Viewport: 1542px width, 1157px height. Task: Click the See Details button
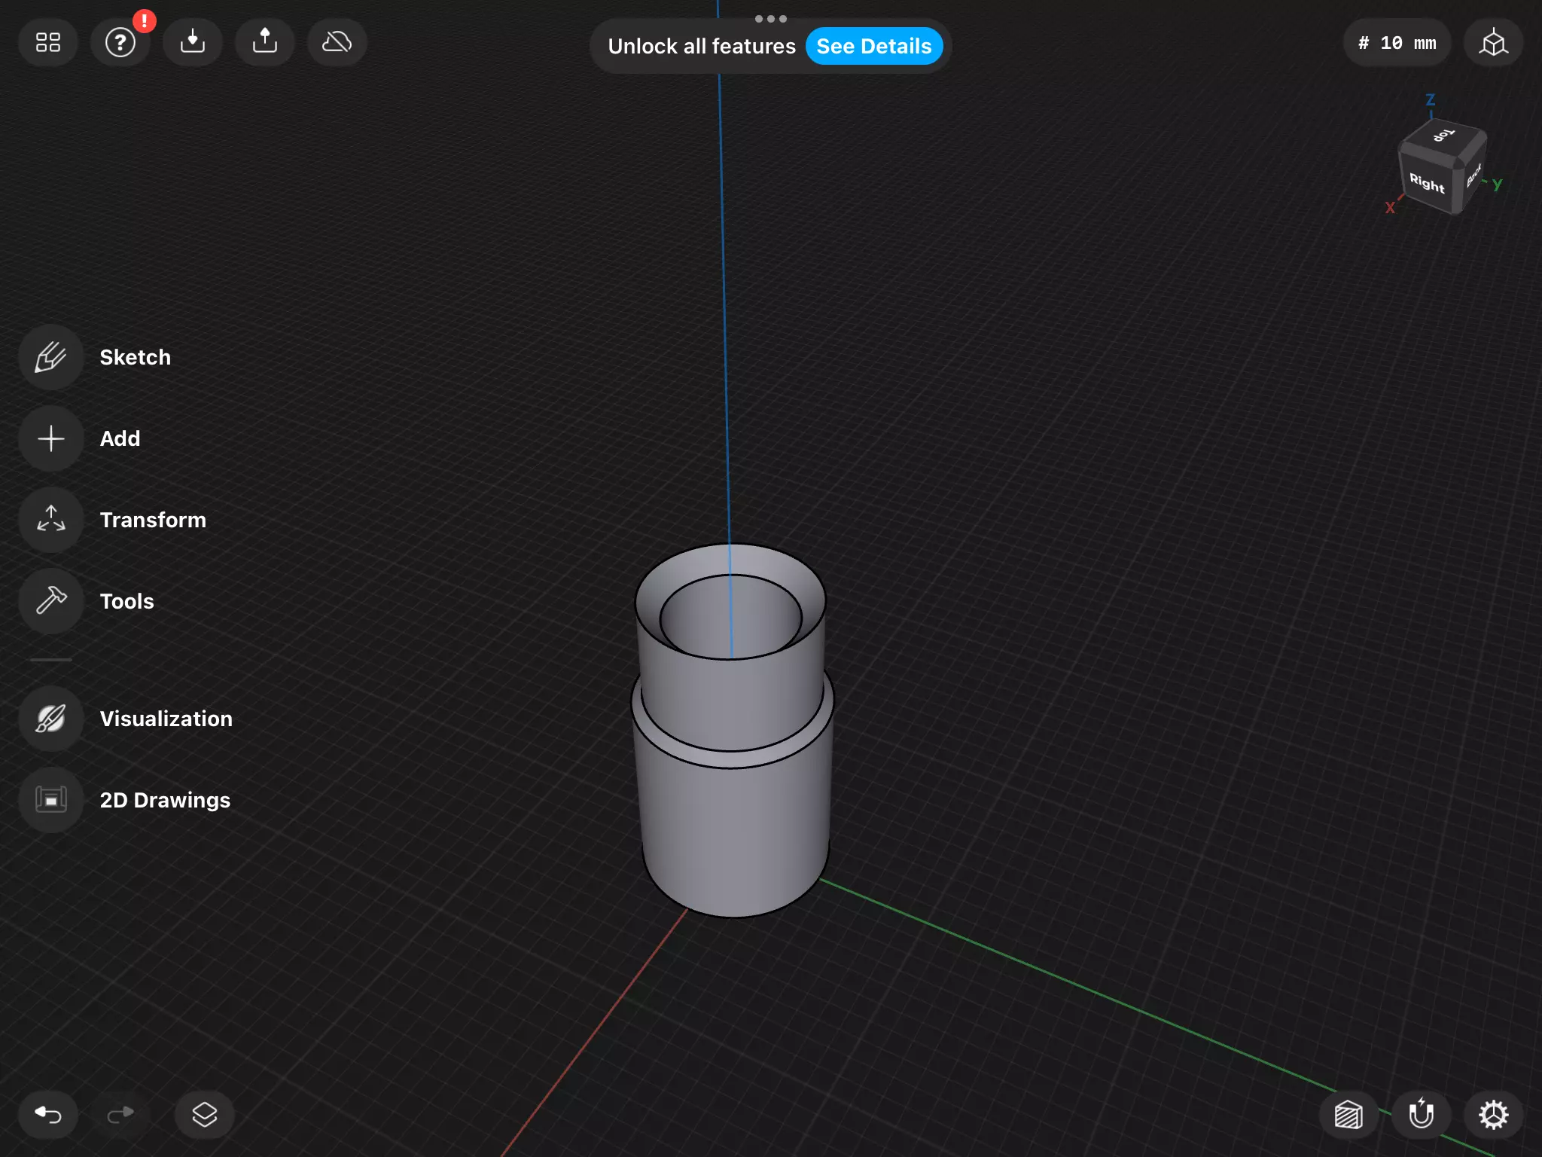[x=874, y=46]
